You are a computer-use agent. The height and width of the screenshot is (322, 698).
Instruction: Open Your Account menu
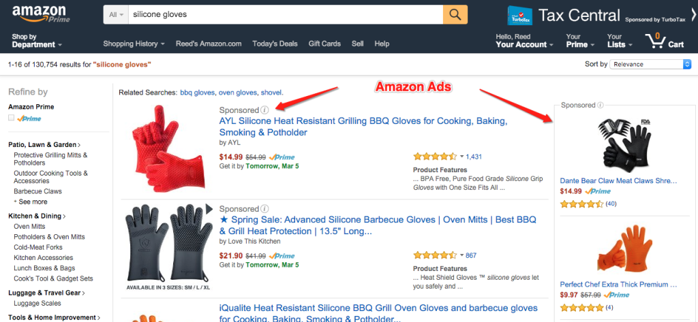pos(524,40)
